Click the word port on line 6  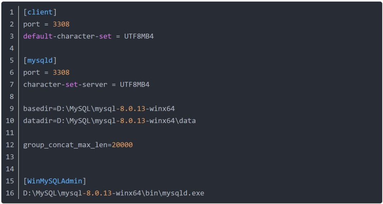tap(32, 73)
